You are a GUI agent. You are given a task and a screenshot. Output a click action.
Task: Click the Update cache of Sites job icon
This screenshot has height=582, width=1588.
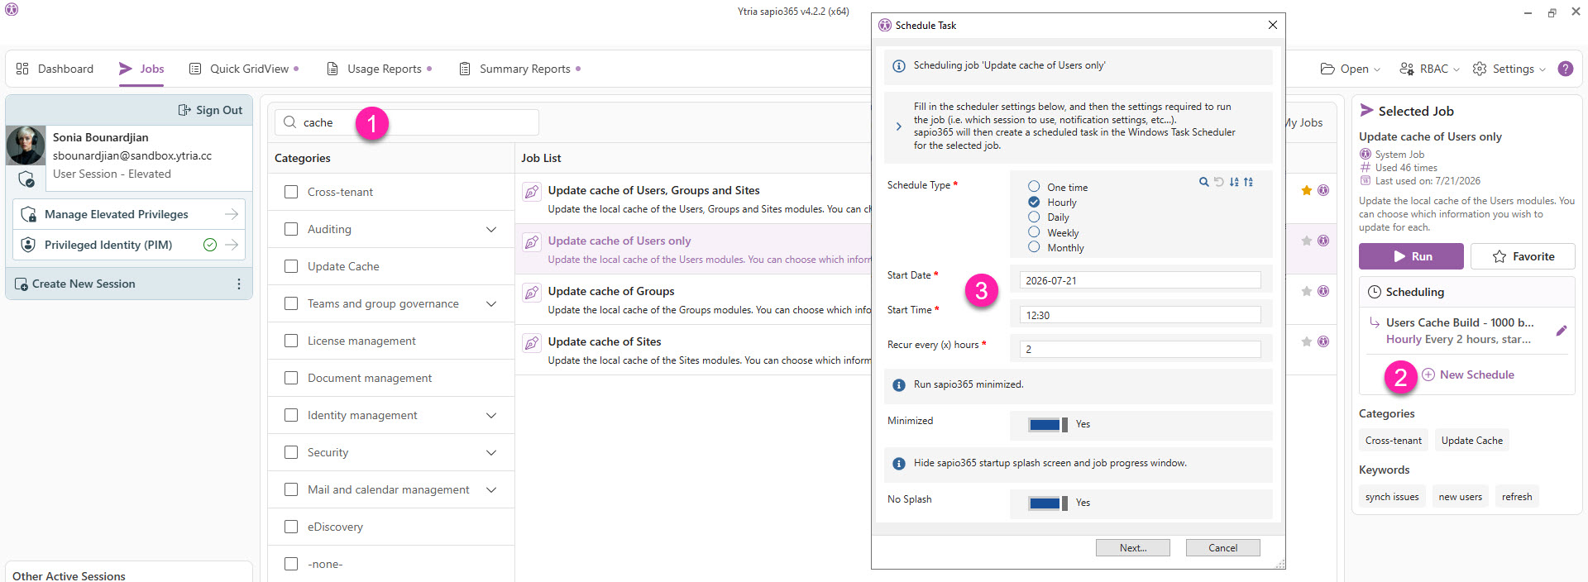pyautogui.click(x=532, y=342)
